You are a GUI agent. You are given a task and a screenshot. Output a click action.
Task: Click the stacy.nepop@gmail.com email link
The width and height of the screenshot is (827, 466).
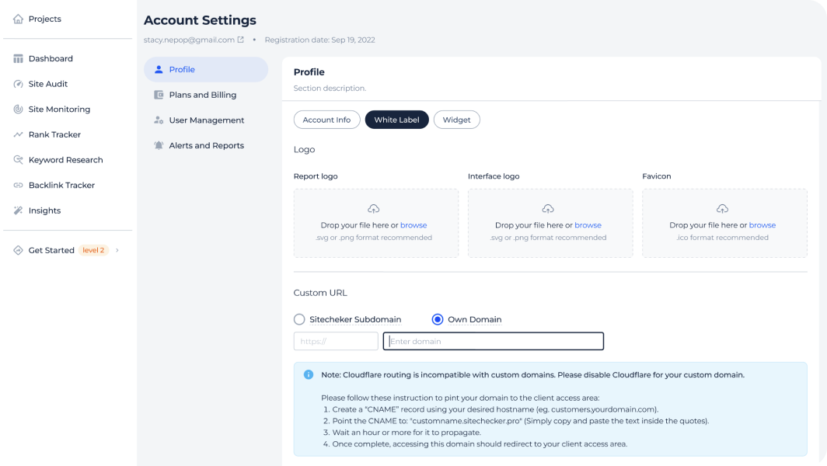pyautogui.click(x=189, y=40)
